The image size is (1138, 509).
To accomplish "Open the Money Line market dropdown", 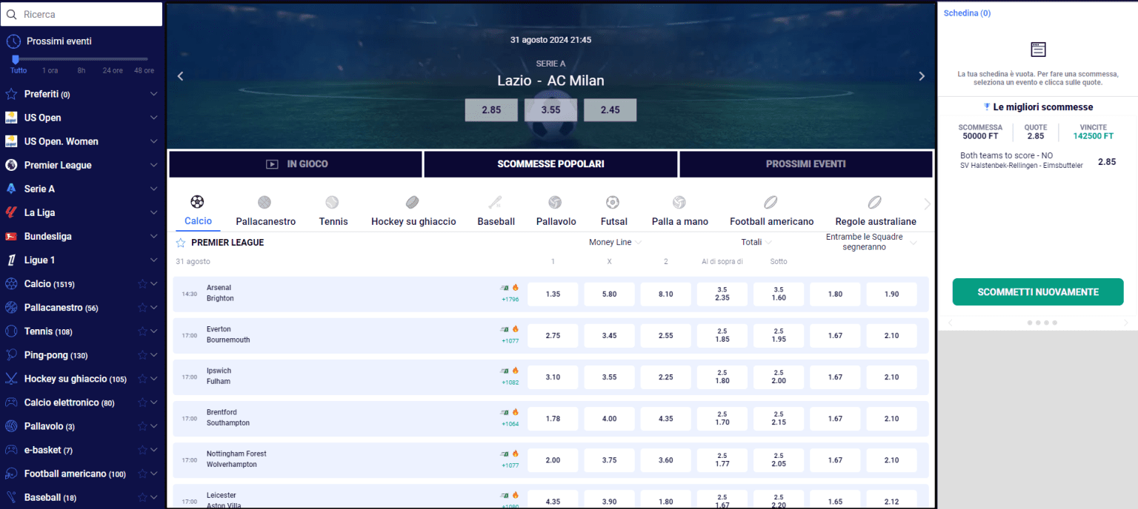I will click(x=615, y=242).
